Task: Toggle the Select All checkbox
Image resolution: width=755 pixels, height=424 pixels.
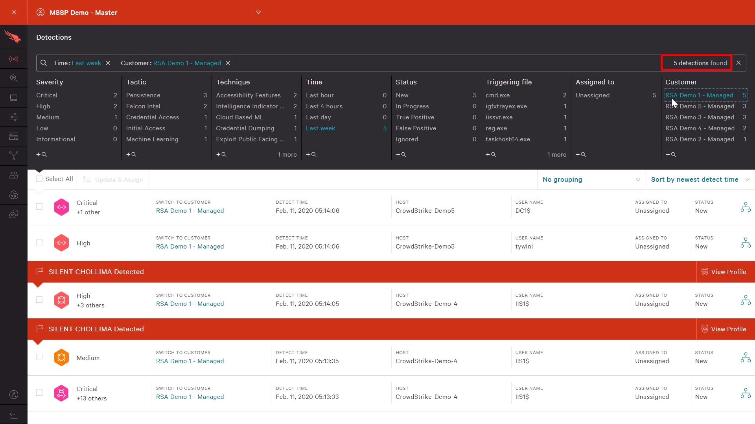Action: (39, 179)
